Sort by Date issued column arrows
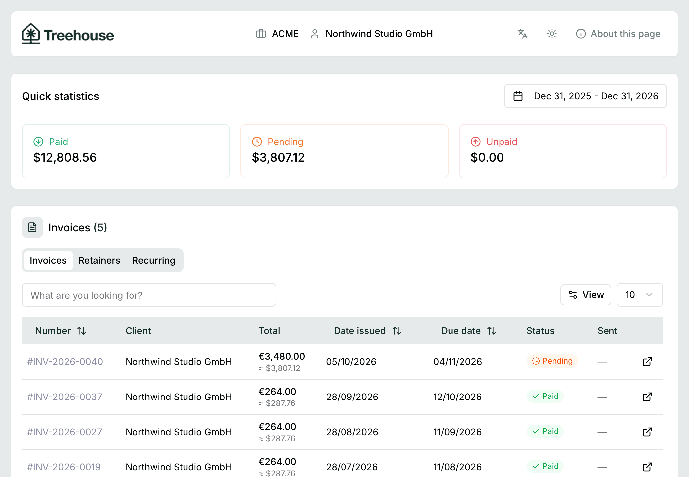Image resolution: width=689 pixels, height=477 pixels. (x=397, y=331)
